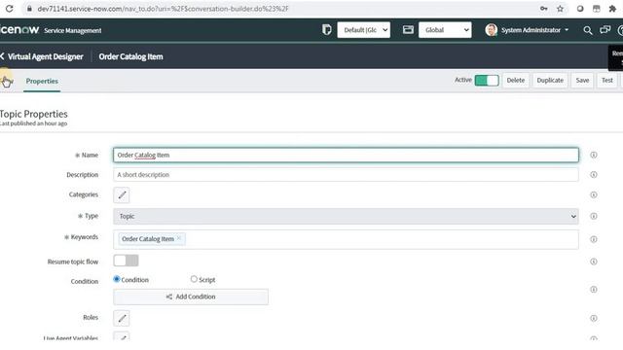623x350 pixels.
Task: Click the System Administrator avatar
Action: coord(491,30)
